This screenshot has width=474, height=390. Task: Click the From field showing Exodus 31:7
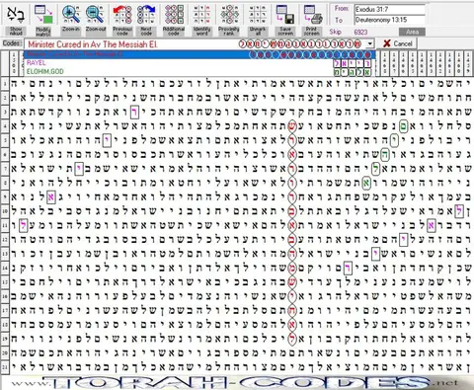pyautogui.click(x=390, y=9)
